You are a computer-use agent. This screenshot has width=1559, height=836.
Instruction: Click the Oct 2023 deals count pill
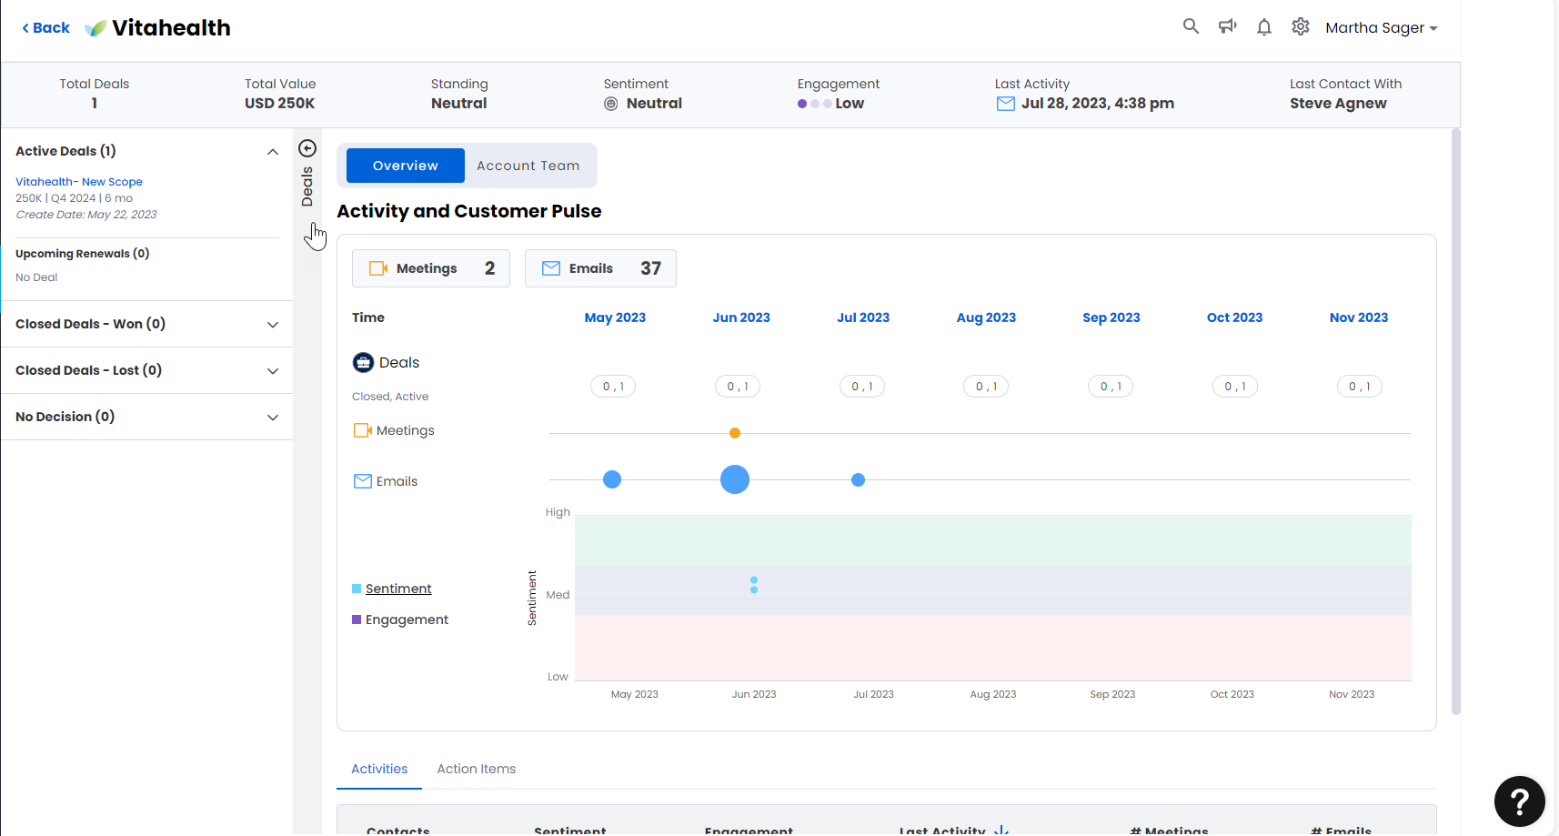pos(1235,387)
